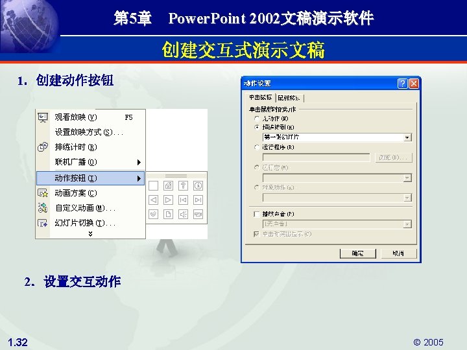
Task: Toggle 单击时突出显示(C) checkbox
Action: coord(256,234)
